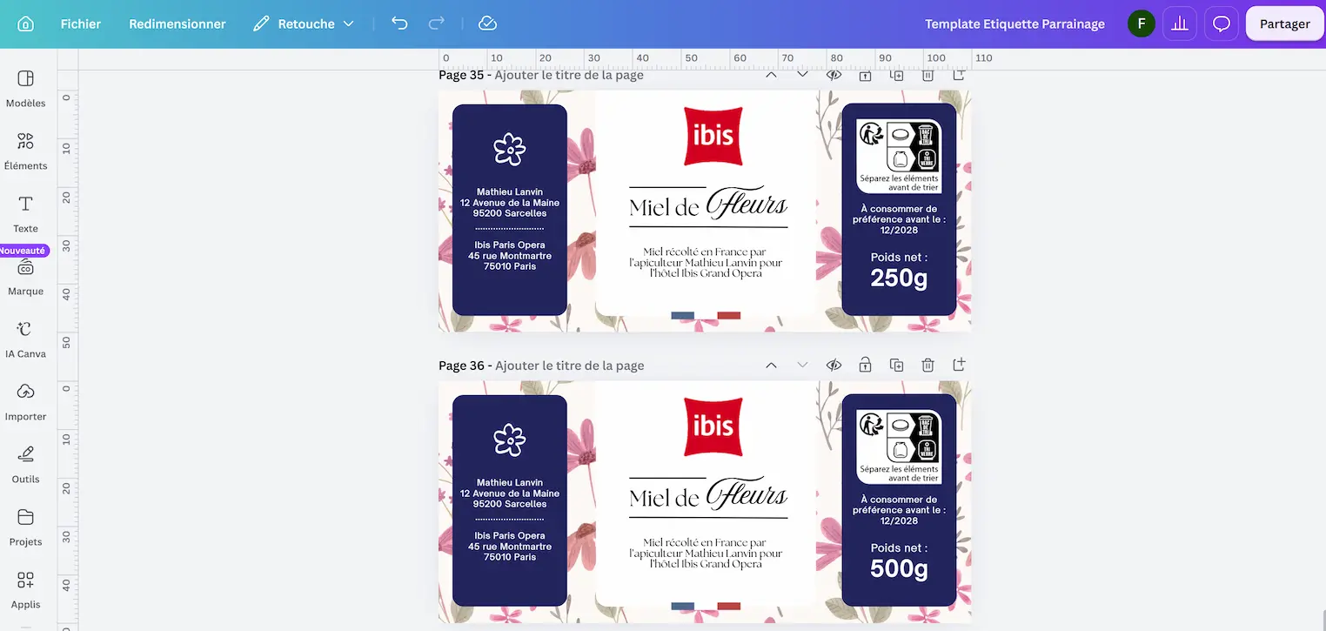
Task: Rename the Template Etiquette Parrainage title
Action: [1015, 23]
